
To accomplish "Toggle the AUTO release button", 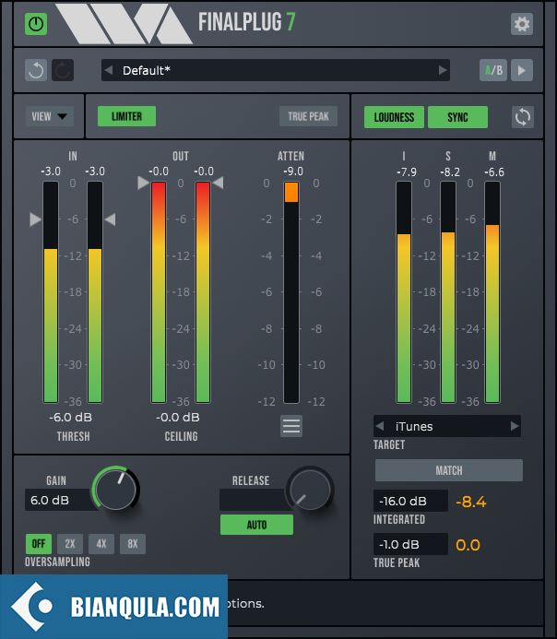I will point(256,525).
